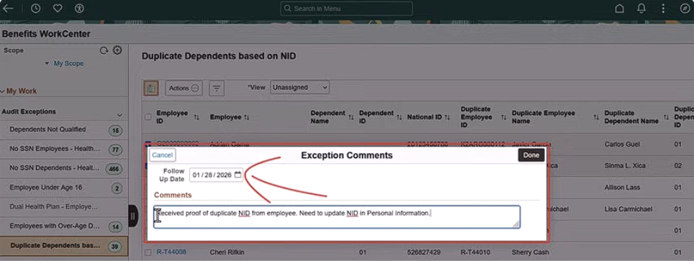Screen dimensions: 694x261
Task: Click in the Search in Menu field
Action: [346, 9]
